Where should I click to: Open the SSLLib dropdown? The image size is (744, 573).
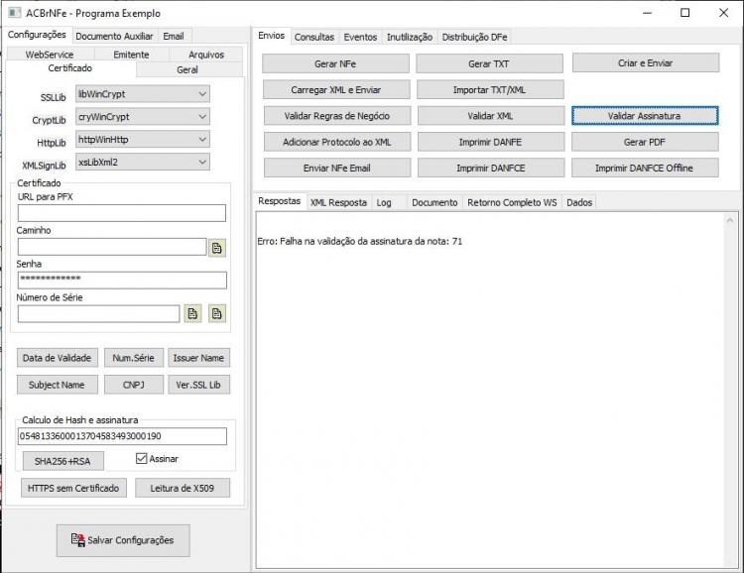142,94
